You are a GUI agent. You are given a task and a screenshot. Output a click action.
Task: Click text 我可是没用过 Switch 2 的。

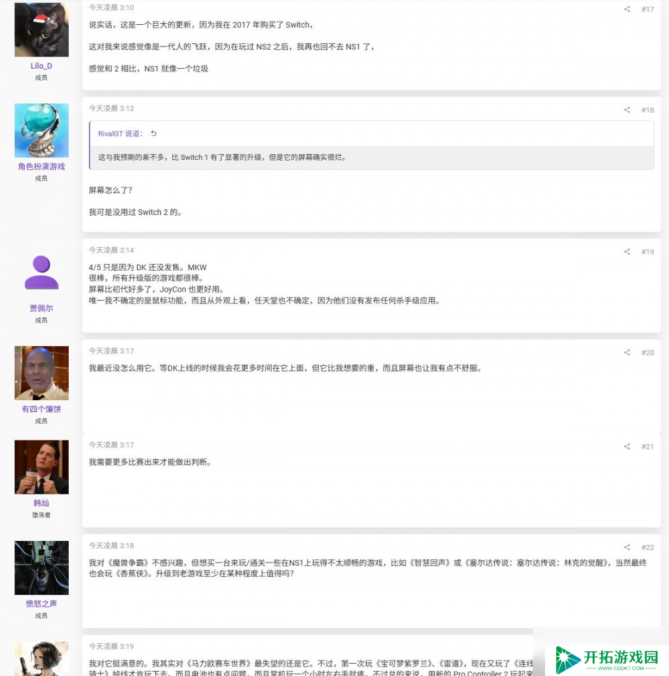coord(136,213)
